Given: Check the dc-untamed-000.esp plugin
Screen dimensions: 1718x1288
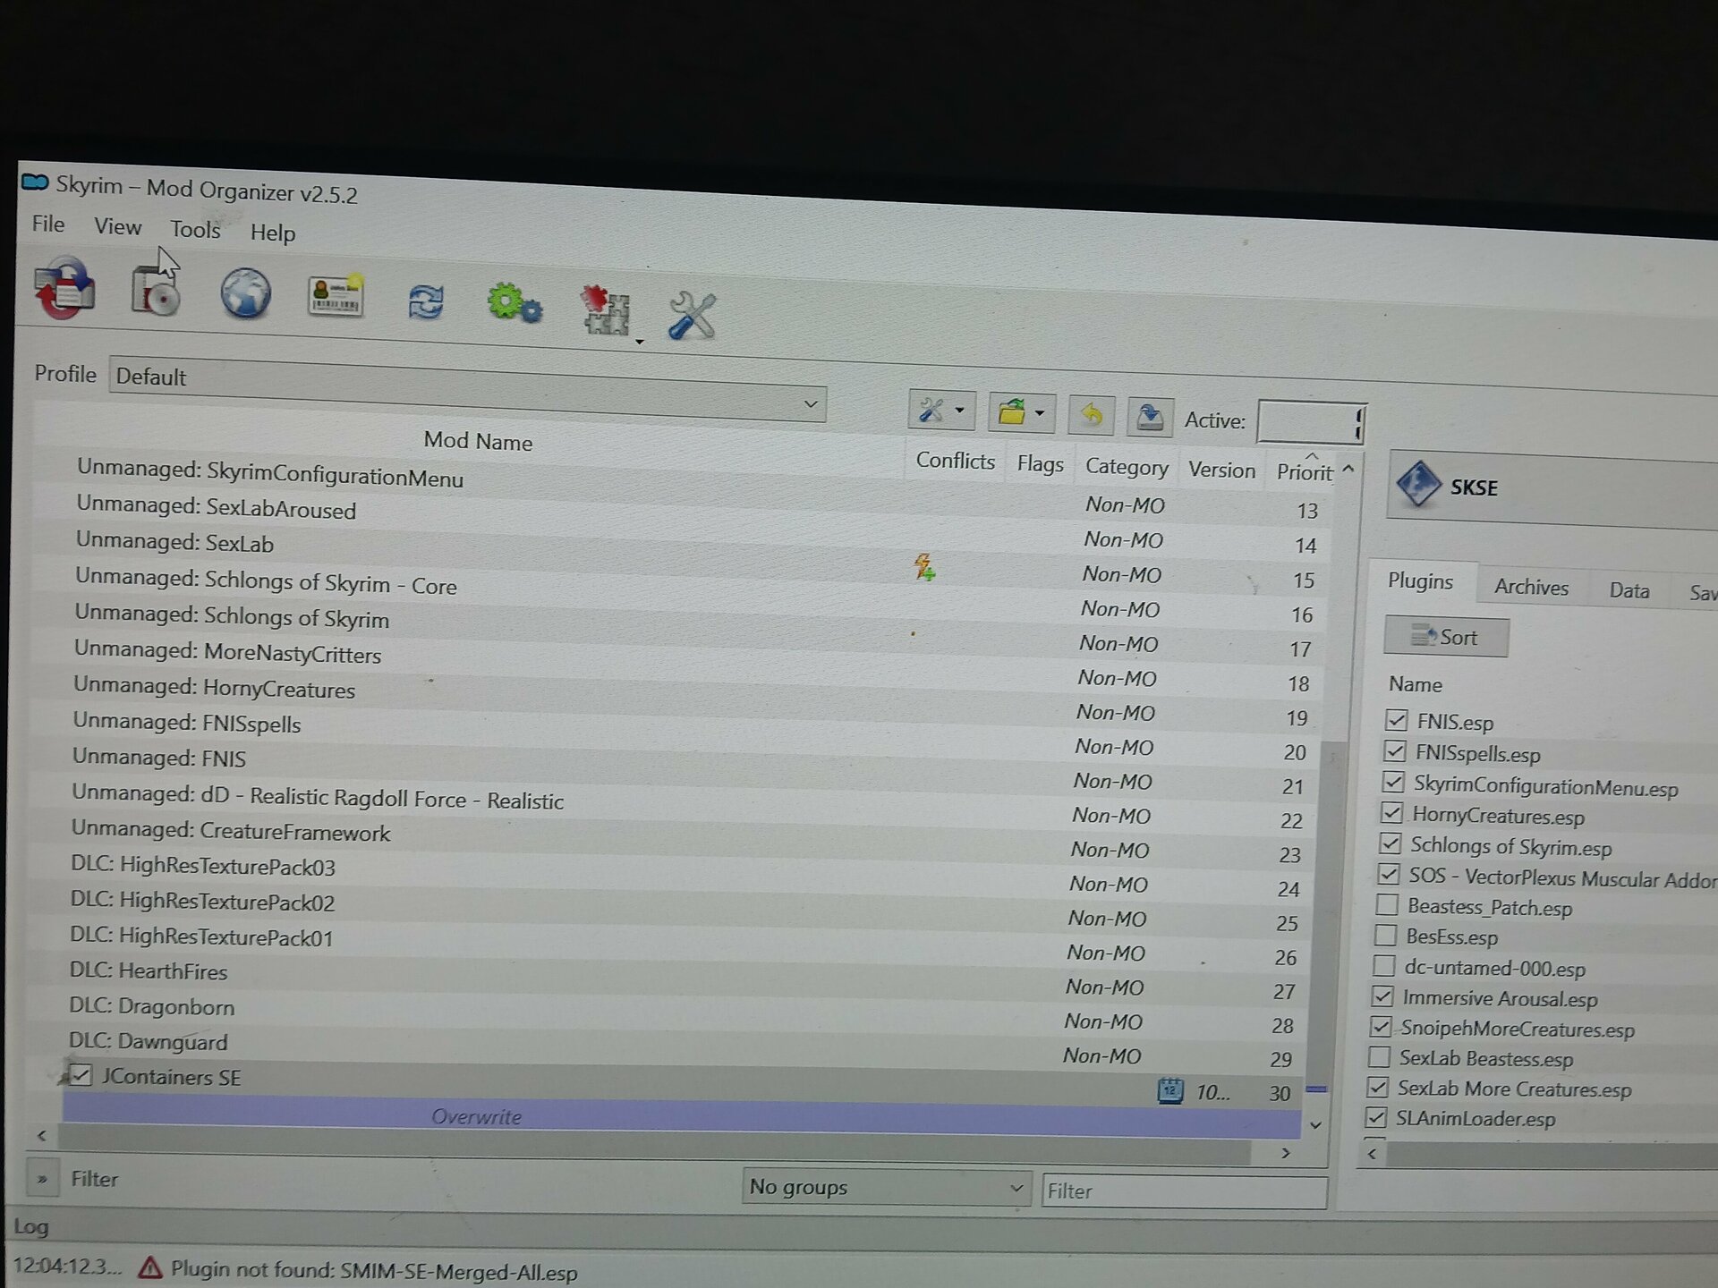Looking at the screenshot, I should click(x=1383, y=966).
